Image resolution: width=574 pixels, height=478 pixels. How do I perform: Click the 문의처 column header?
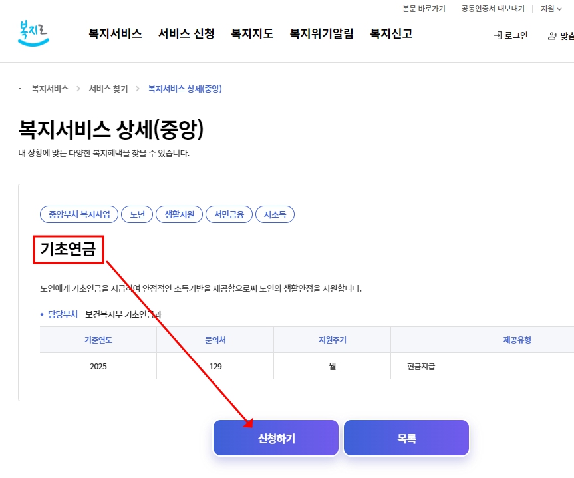click(x=215, y=340)
